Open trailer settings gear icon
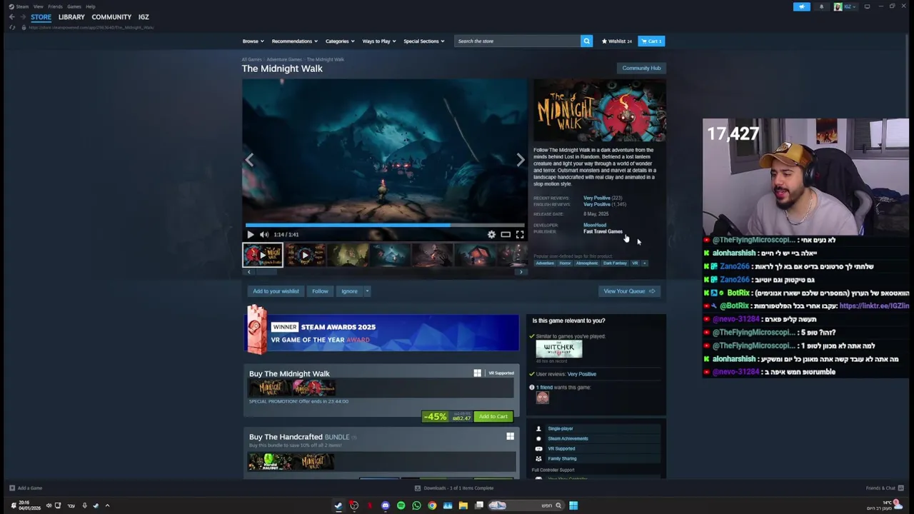This screenshot has width=914, height=514. coord(491,234)
